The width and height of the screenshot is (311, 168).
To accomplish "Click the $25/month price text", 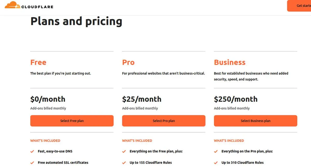I will [142, 99].
